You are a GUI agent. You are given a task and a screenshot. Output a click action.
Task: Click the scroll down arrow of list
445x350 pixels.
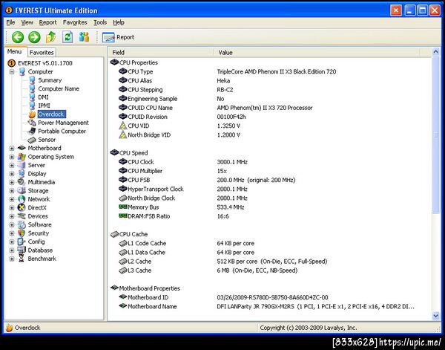435,316
